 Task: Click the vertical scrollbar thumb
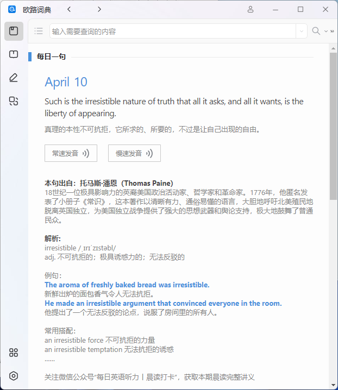pyautogui.click(x=333, y=125)
